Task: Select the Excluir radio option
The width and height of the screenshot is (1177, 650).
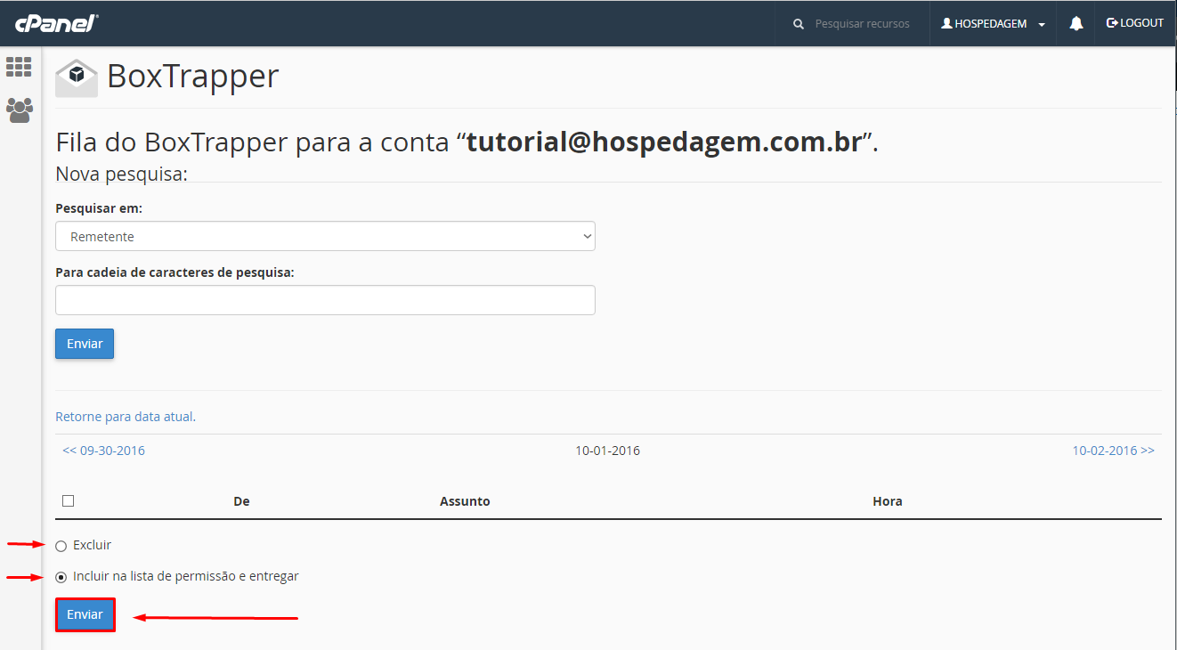Action: 61,546
